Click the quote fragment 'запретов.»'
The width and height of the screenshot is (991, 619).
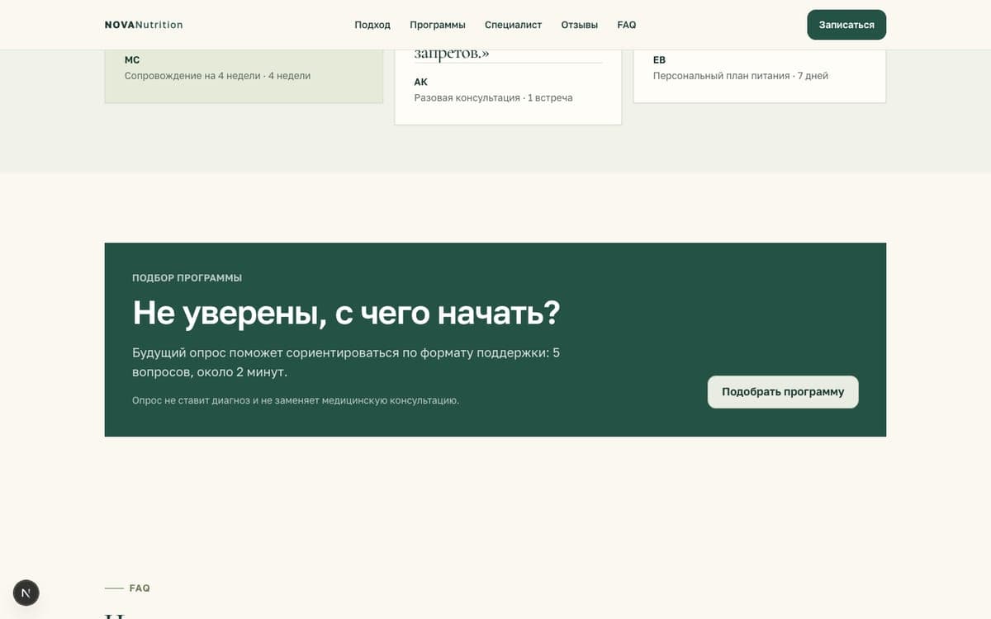tap(452, 54)
